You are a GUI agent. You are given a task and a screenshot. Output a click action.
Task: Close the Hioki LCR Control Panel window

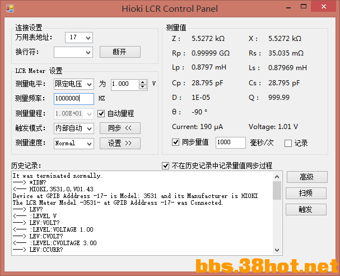[324, 7]
